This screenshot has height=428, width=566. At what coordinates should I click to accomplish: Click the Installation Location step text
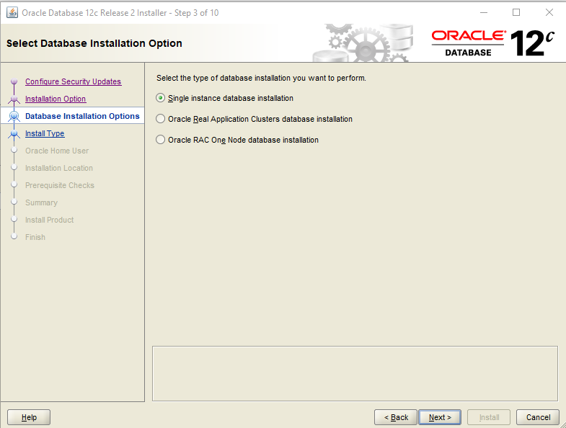[x=59, y=168]
